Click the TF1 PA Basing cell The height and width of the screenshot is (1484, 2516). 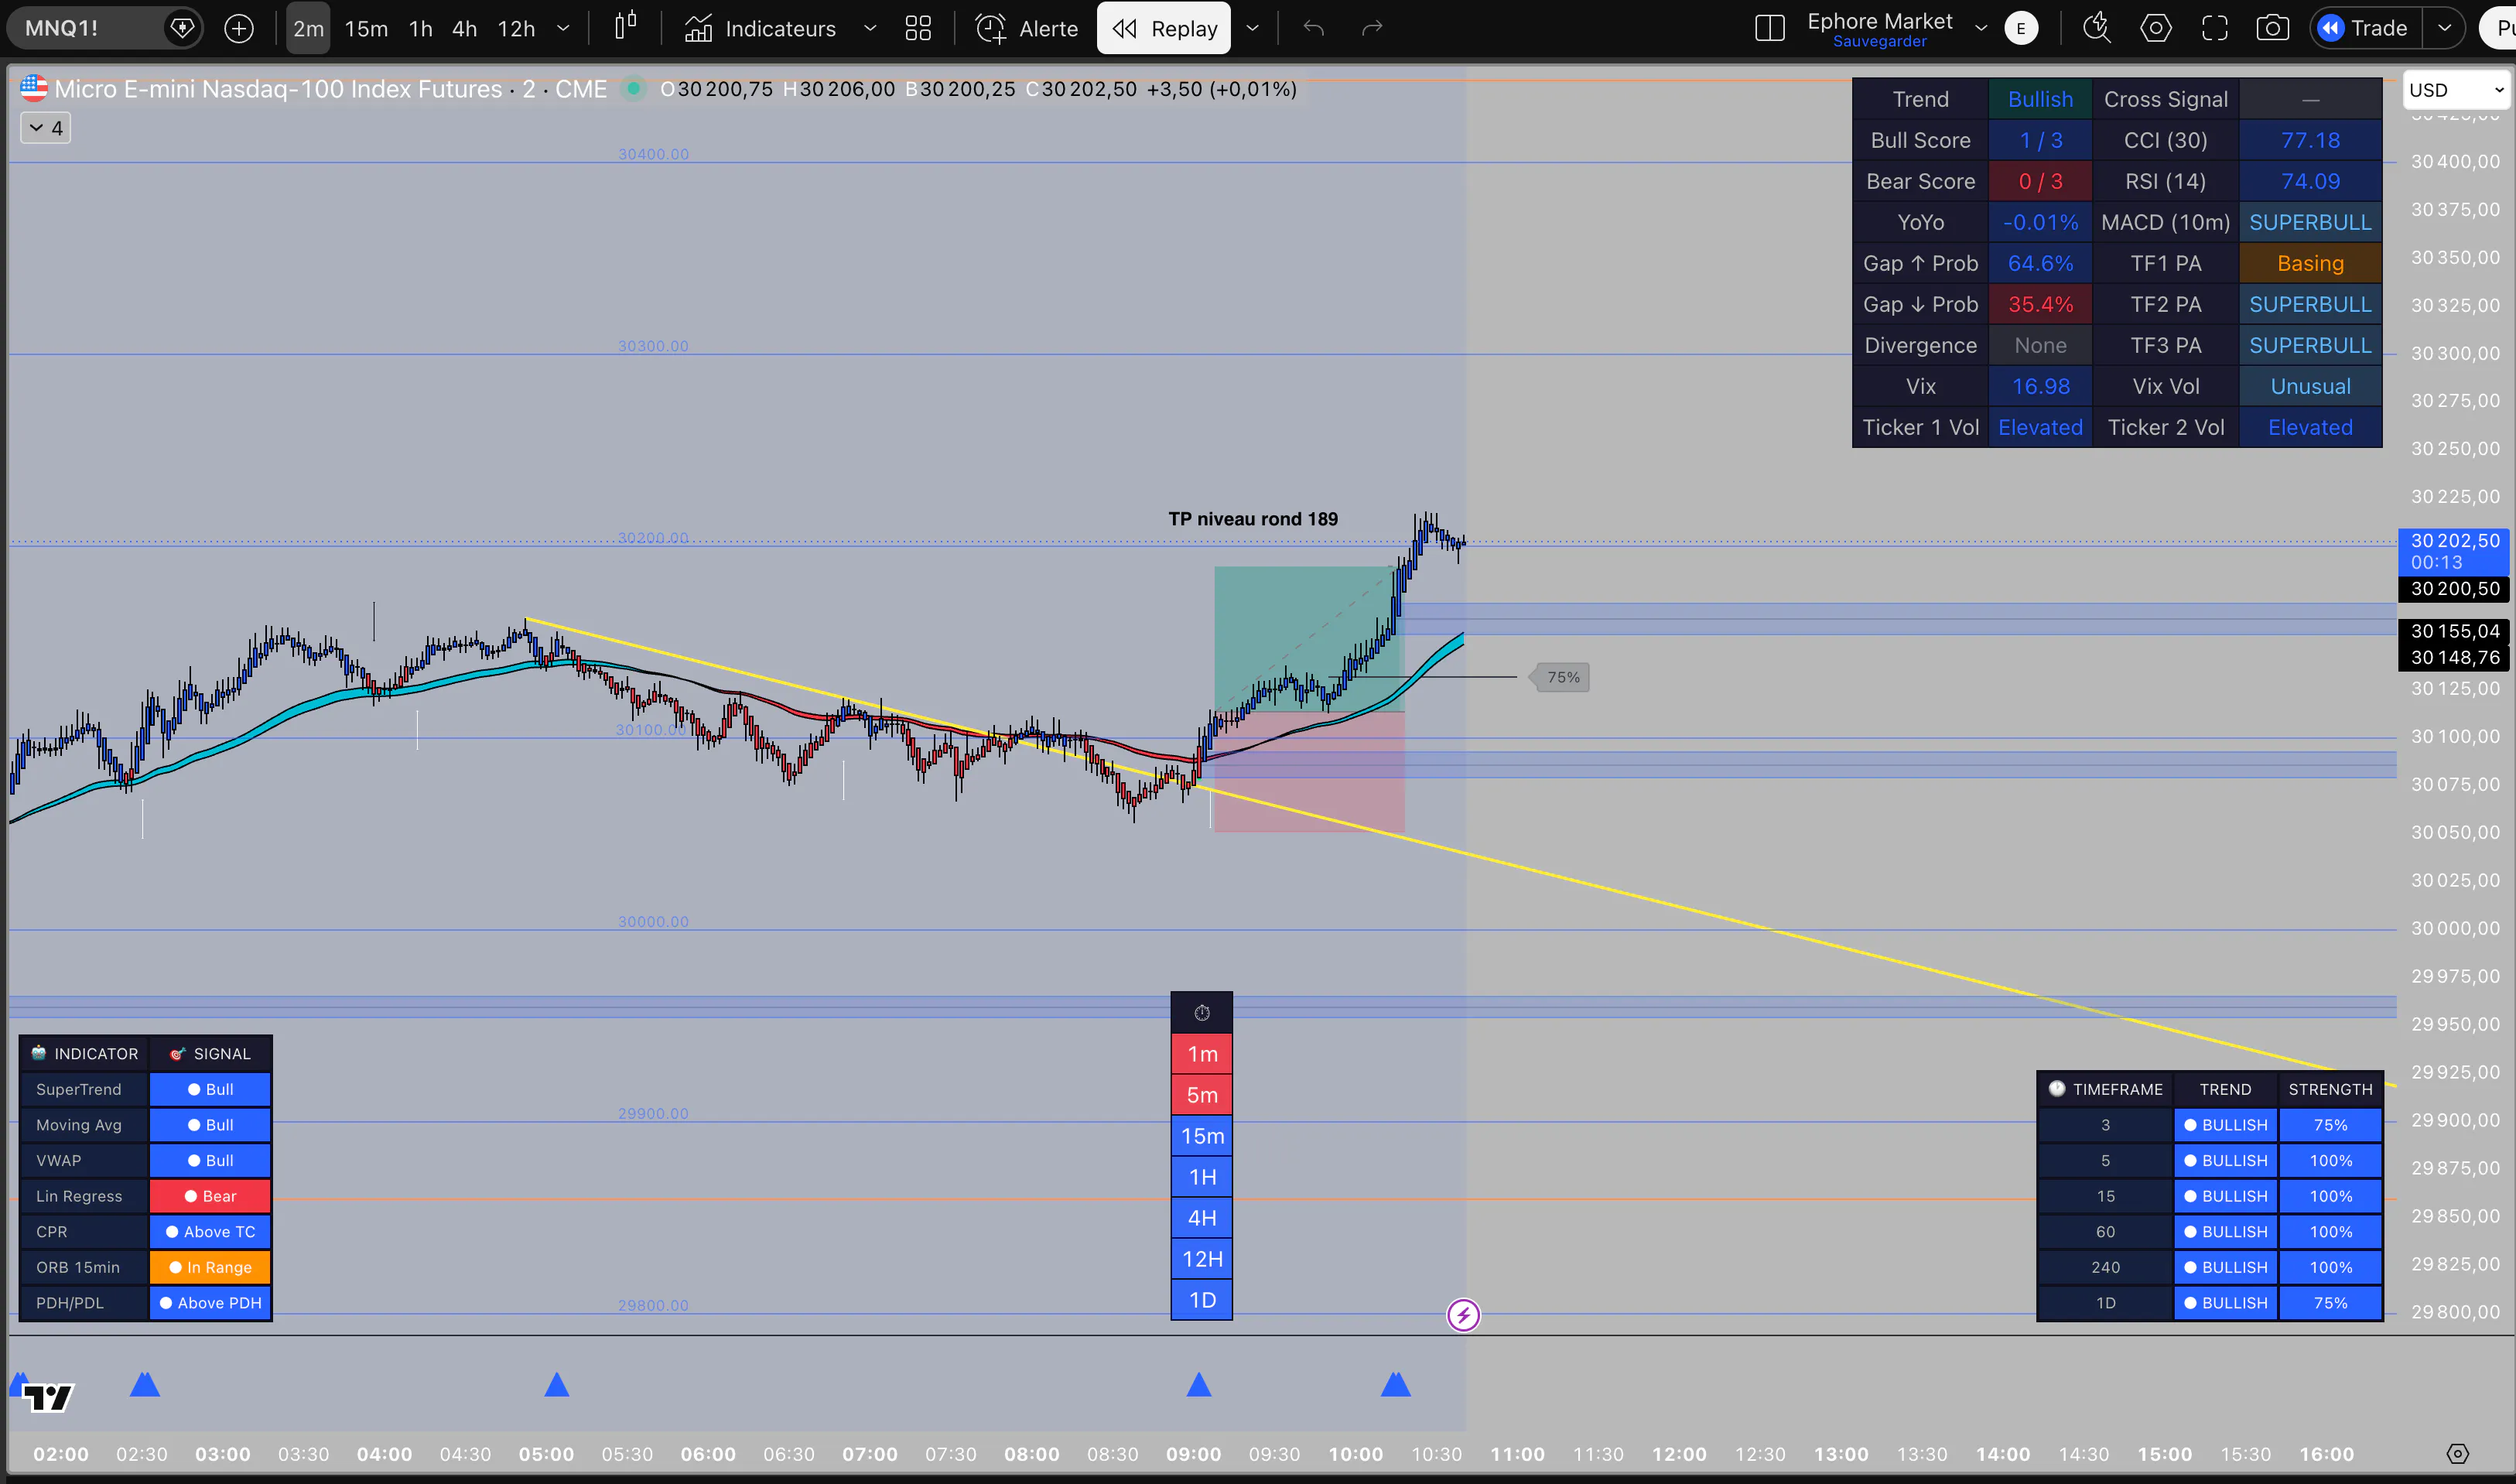click(x=2310, y=263)
